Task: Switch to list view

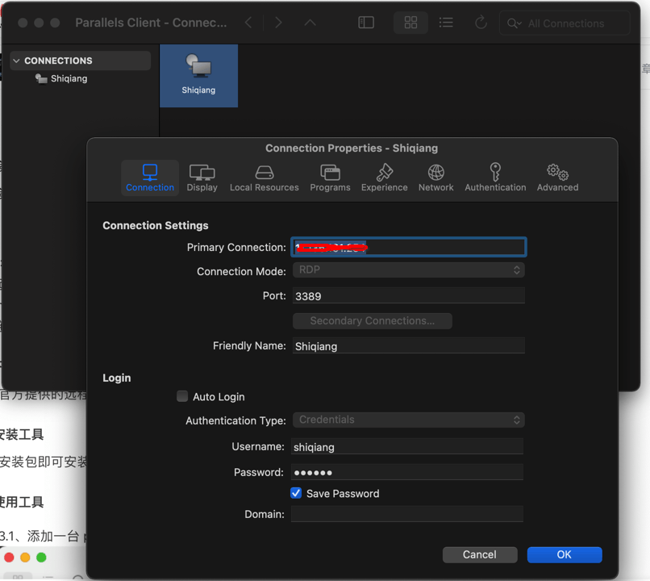Action: coord(446,23)
